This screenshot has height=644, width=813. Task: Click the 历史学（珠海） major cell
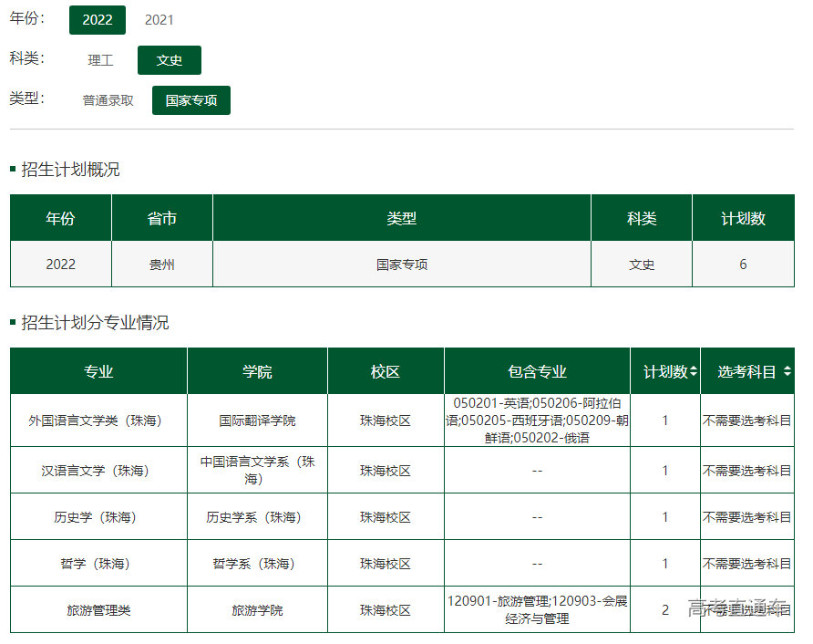pyautogui.click(x=98, y=517)
